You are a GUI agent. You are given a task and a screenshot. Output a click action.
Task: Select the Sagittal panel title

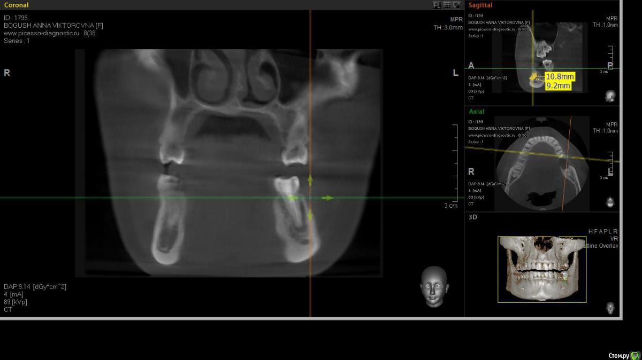tap(480, 5)
